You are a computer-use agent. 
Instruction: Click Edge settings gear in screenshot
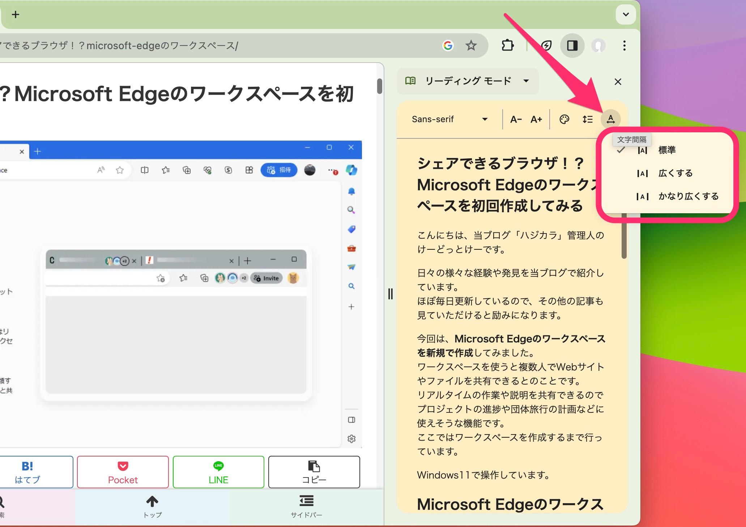pos(351,439)
